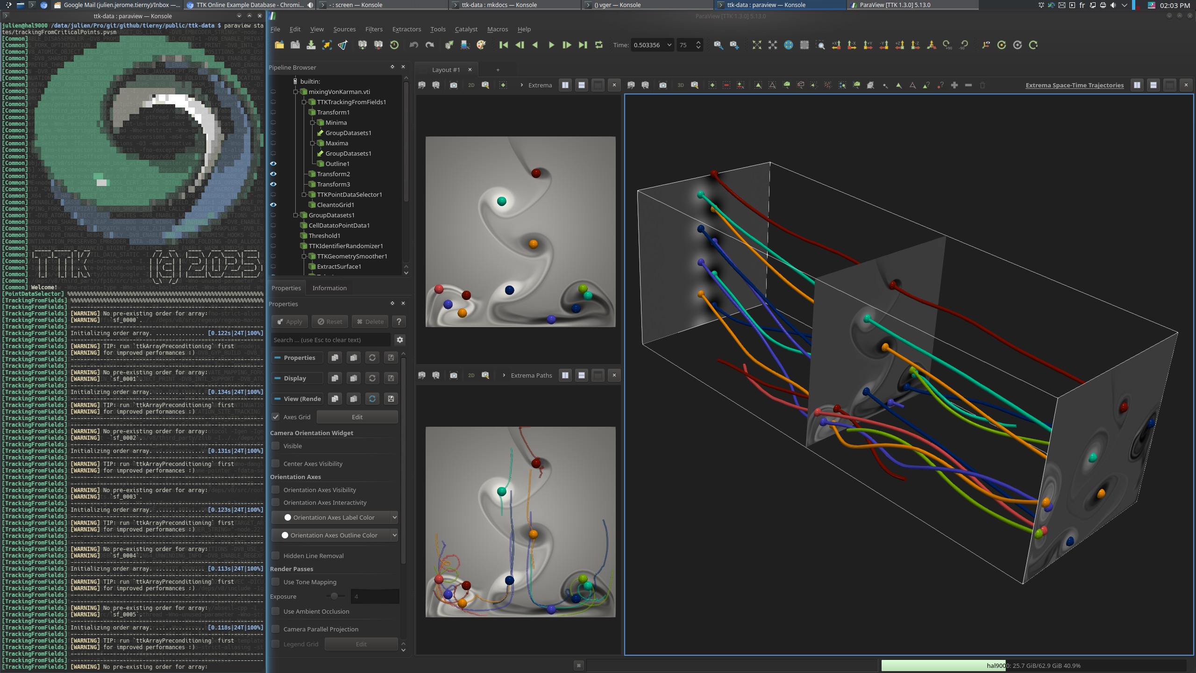This screenshot has height=673, width=1196.
Task: Open the Catalyst menu
Action: [466, 29]
